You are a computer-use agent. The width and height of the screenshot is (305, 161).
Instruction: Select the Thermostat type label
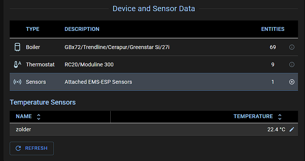coord(40,64)
